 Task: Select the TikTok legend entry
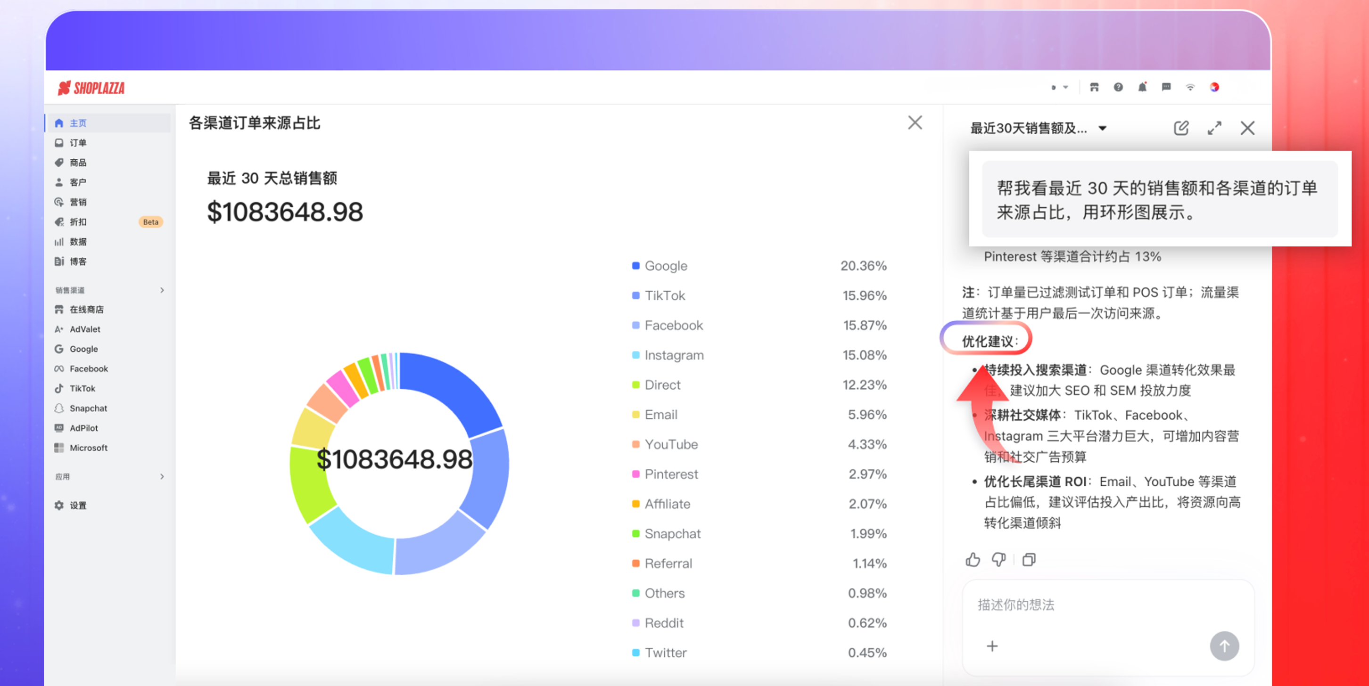(x=759, y=295)
